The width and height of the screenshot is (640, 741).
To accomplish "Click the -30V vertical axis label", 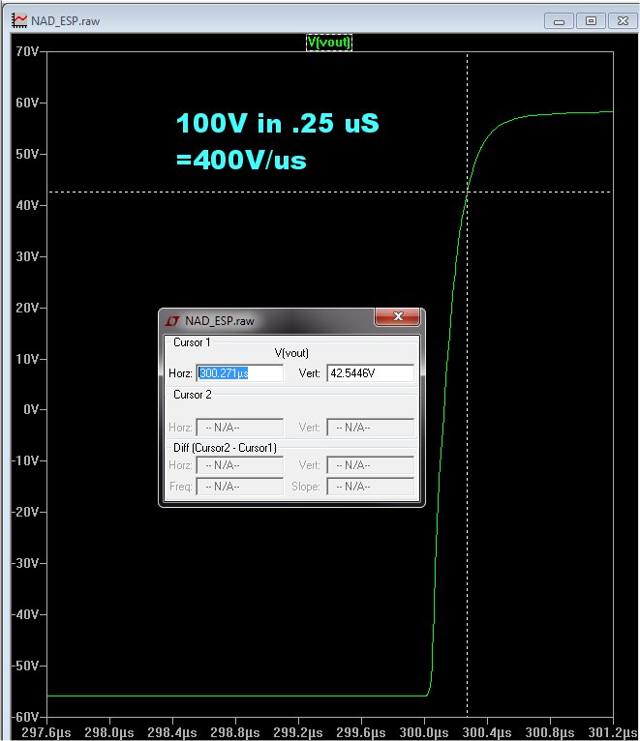I will [25, 563].
